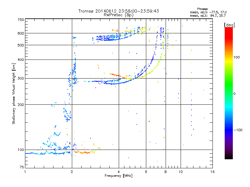Click the x-axis tick label '1'

25,172
